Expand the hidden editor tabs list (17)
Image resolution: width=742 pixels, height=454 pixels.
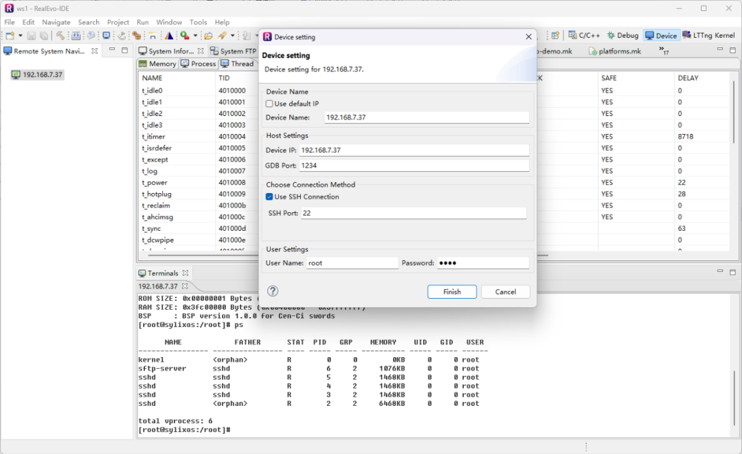click(663, 50)
